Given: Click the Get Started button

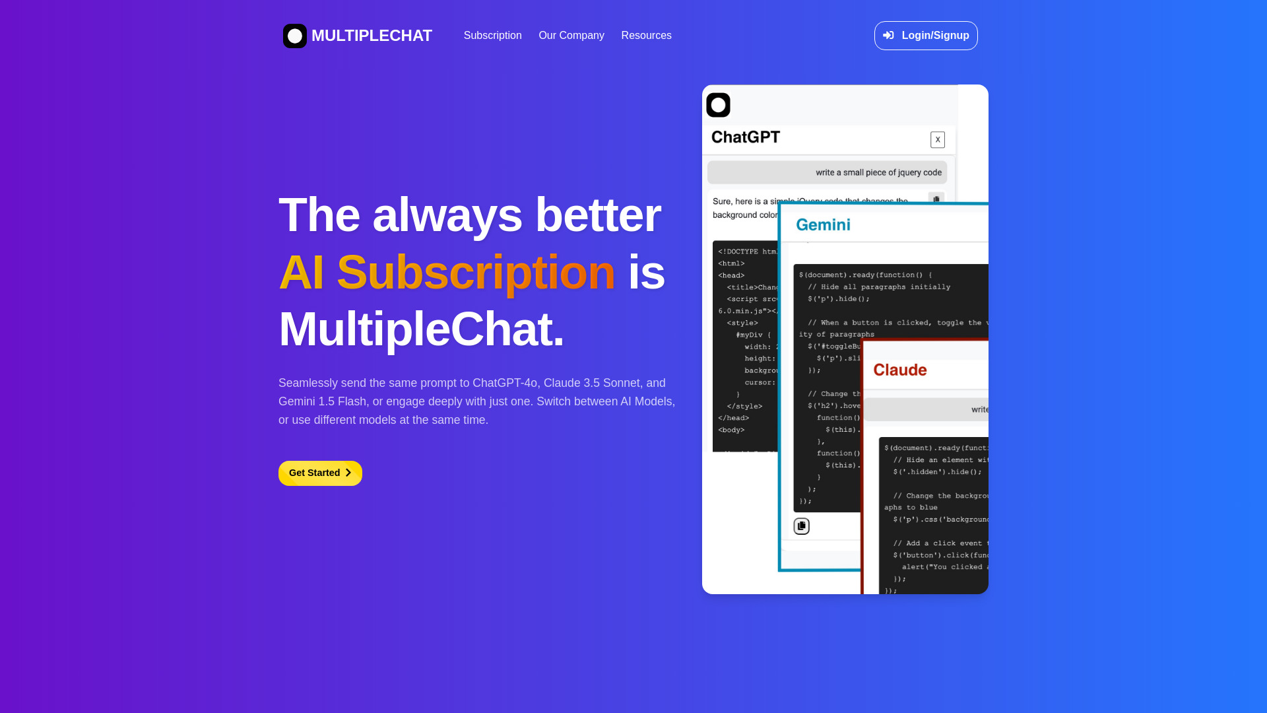Looking at the screenshot, I should pyautogui.click(x=319, y=473).
